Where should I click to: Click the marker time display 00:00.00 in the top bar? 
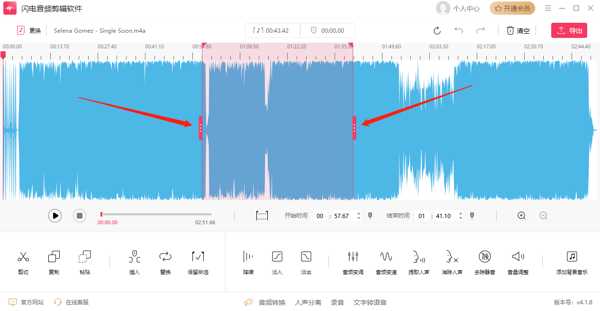[327, 30]
